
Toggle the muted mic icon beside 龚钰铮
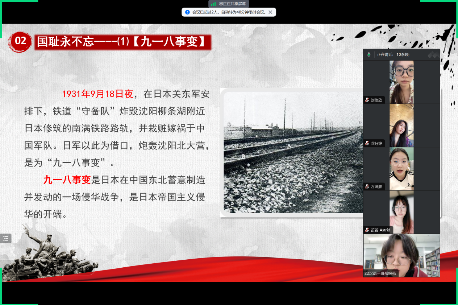coord(367,143)
